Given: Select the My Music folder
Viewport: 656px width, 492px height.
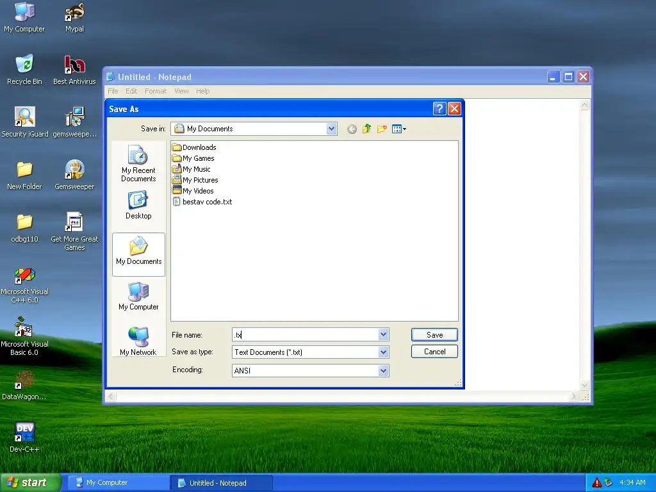Looking at the screenshot, I should point(191,169).
